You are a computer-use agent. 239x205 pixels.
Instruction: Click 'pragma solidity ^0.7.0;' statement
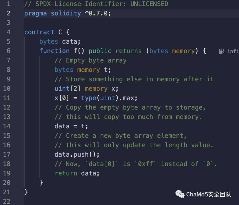(67, 13)
